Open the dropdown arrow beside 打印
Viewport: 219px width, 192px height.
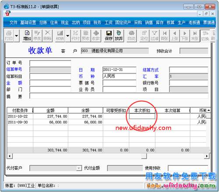17,36
